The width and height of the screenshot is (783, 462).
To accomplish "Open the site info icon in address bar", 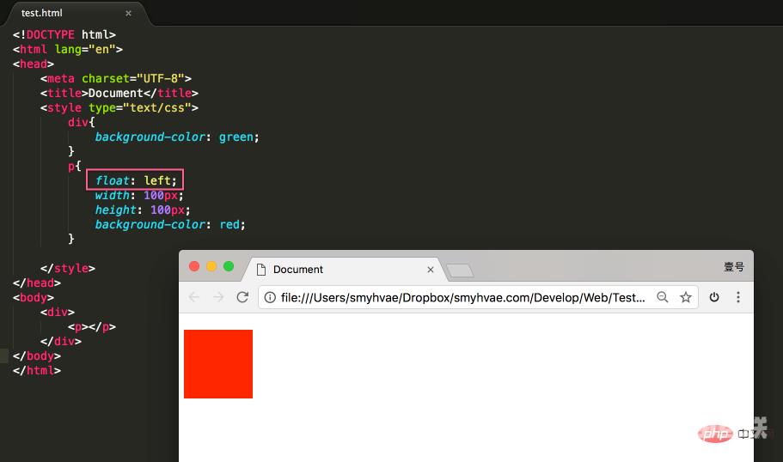I will coord(270,297).
